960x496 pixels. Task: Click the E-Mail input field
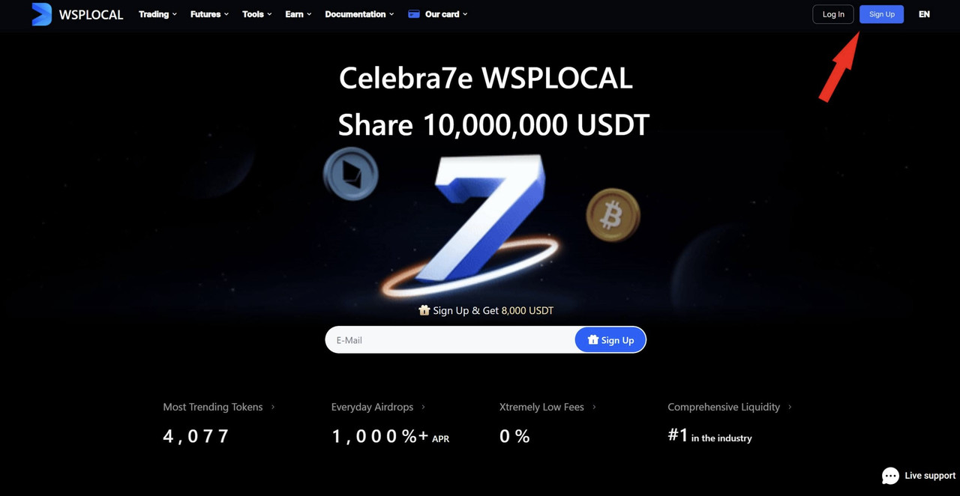pos(451,340)
